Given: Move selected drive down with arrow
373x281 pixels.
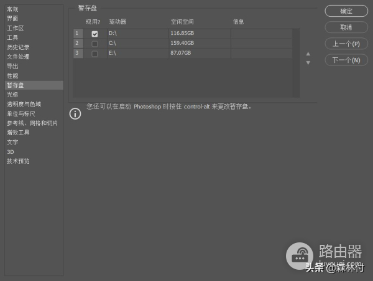Looking at the screenshot, I should (x=308, y=63).
